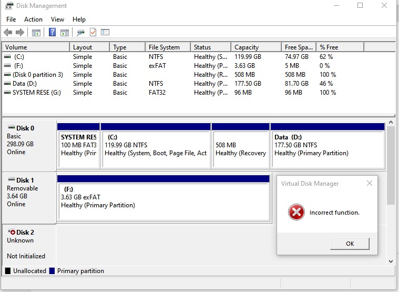Close the Virtual Disk Manager dialog
The image size is (399, 292).
pos(370,183)
